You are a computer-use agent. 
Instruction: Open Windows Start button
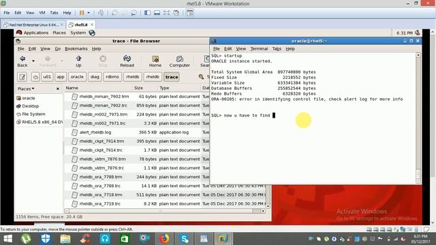(x=7, y=239)
